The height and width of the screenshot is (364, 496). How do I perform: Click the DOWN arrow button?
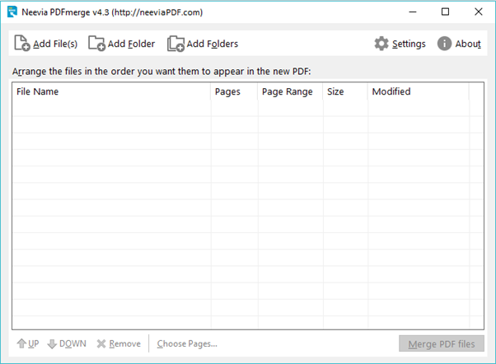tap(67, 343)
